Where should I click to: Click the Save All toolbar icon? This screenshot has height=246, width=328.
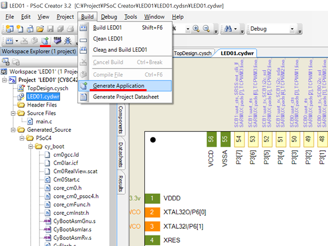tap(60, 29)
